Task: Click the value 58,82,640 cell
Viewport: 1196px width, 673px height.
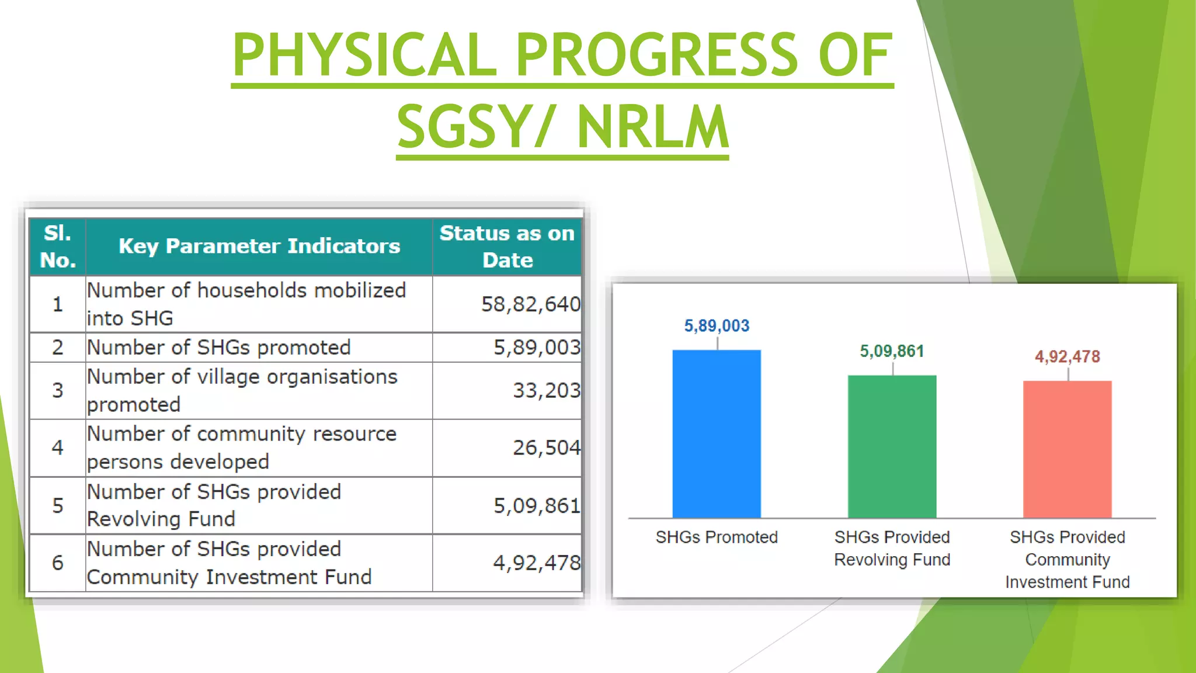Action: [x=530, y=304]
